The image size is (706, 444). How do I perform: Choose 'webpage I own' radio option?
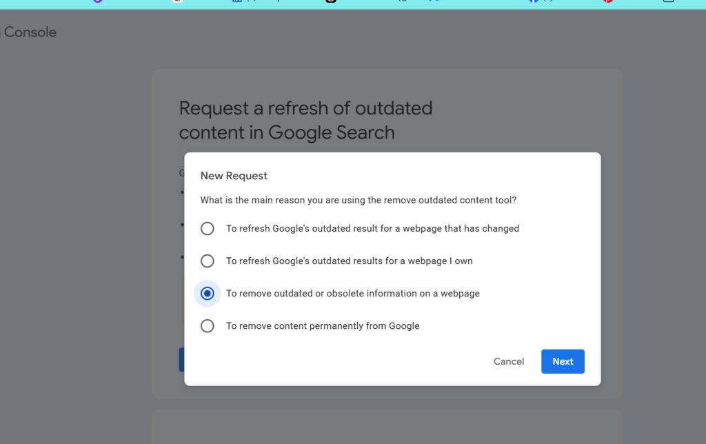pyautogui.click(x=207, y=261)
